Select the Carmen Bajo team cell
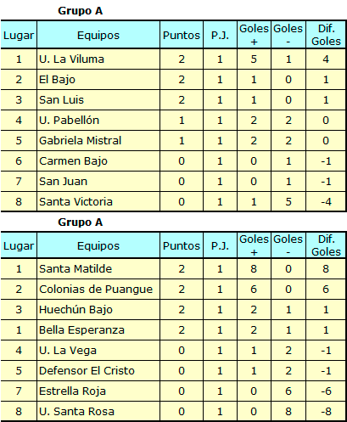The height and width of the screenshot is (422, 347). [x=98, y=161]
